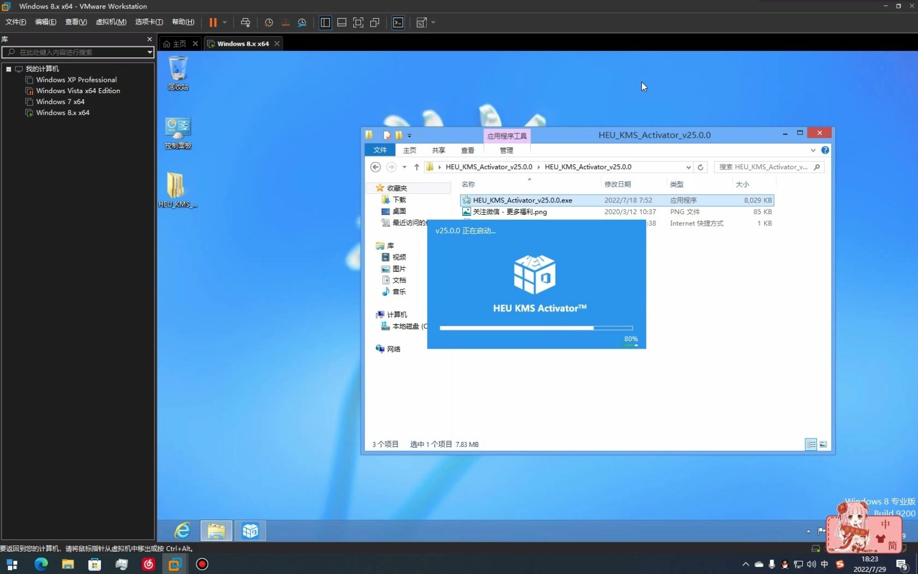Select Windows XP Professional in the library
The height and width of the screenshot is (574, 918).
76,80
